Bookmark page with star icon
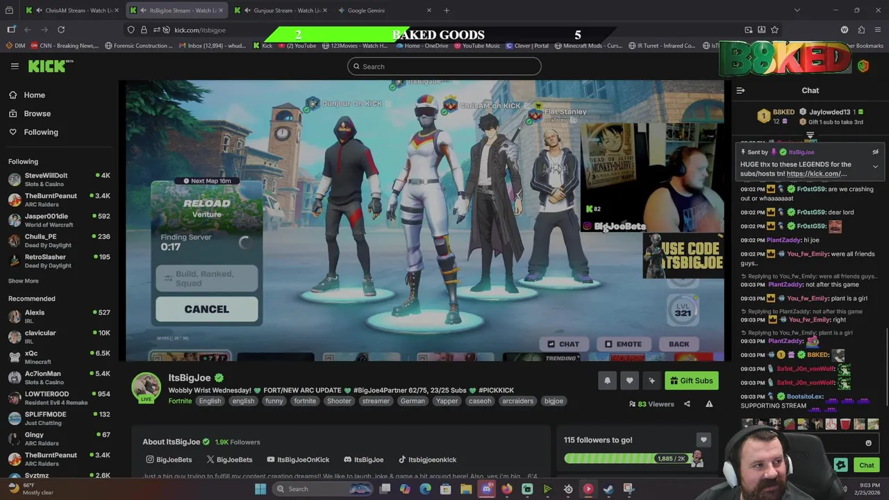The image size is (889, 500). tap(774, 30)
